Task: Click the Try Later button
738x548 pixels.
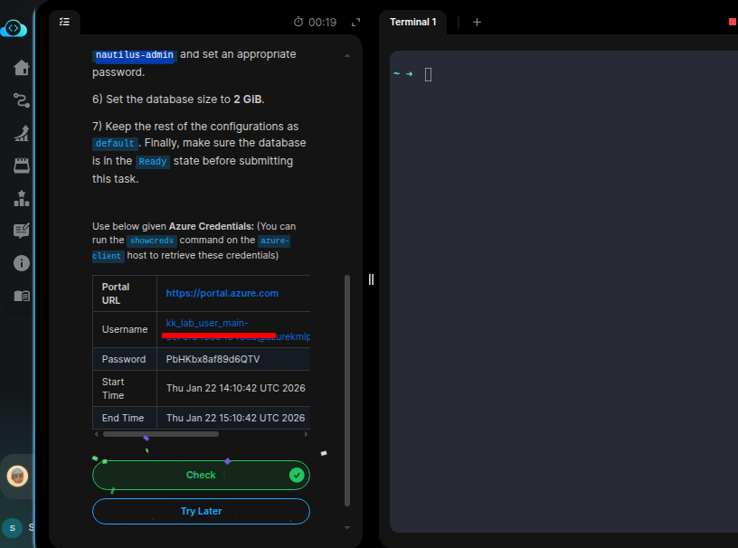Action: [x=201, y=511]
